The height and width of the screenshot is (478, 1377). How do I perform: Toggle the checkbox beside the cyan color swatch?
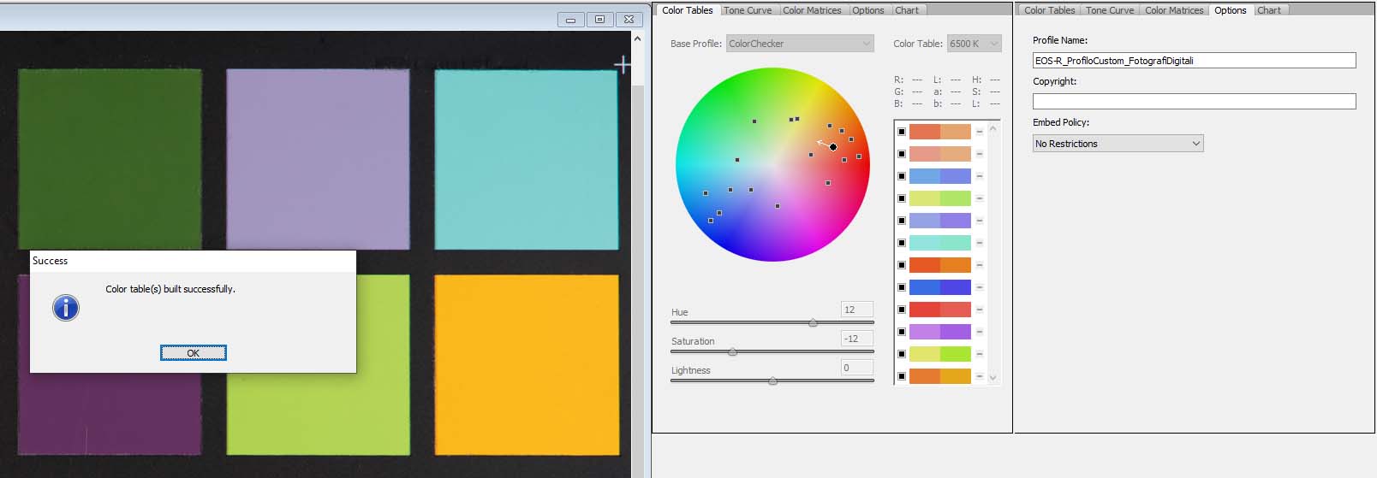[x=902, y=243]
